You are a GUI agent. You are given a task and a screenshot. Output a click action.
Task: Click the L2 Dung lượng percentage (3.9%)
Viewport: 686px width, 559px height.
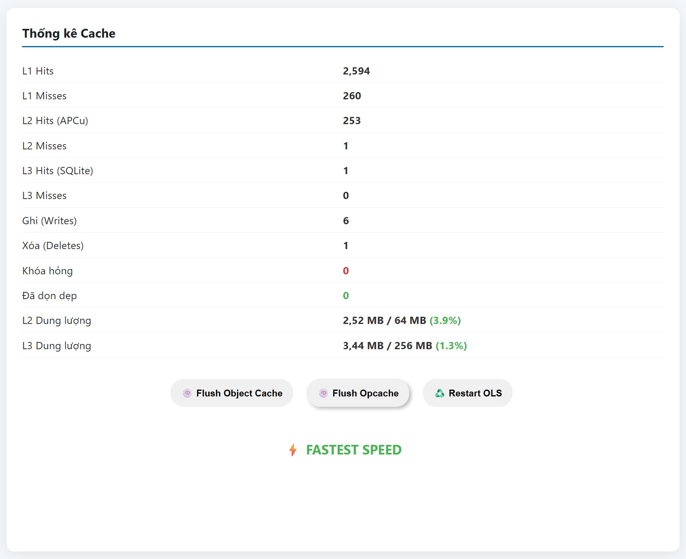coord(445,320)
